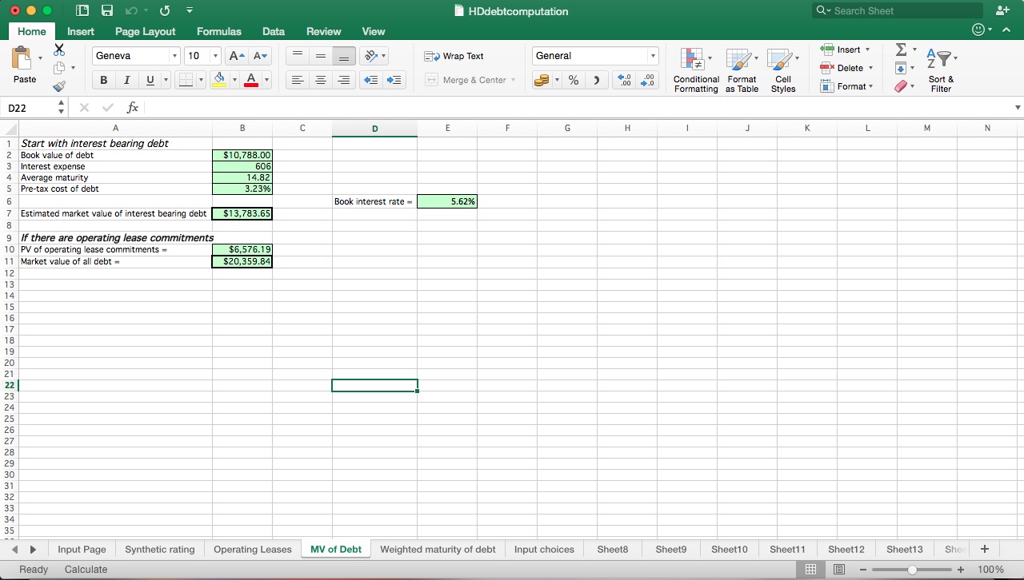Click the Center text alignment icon

321,80
